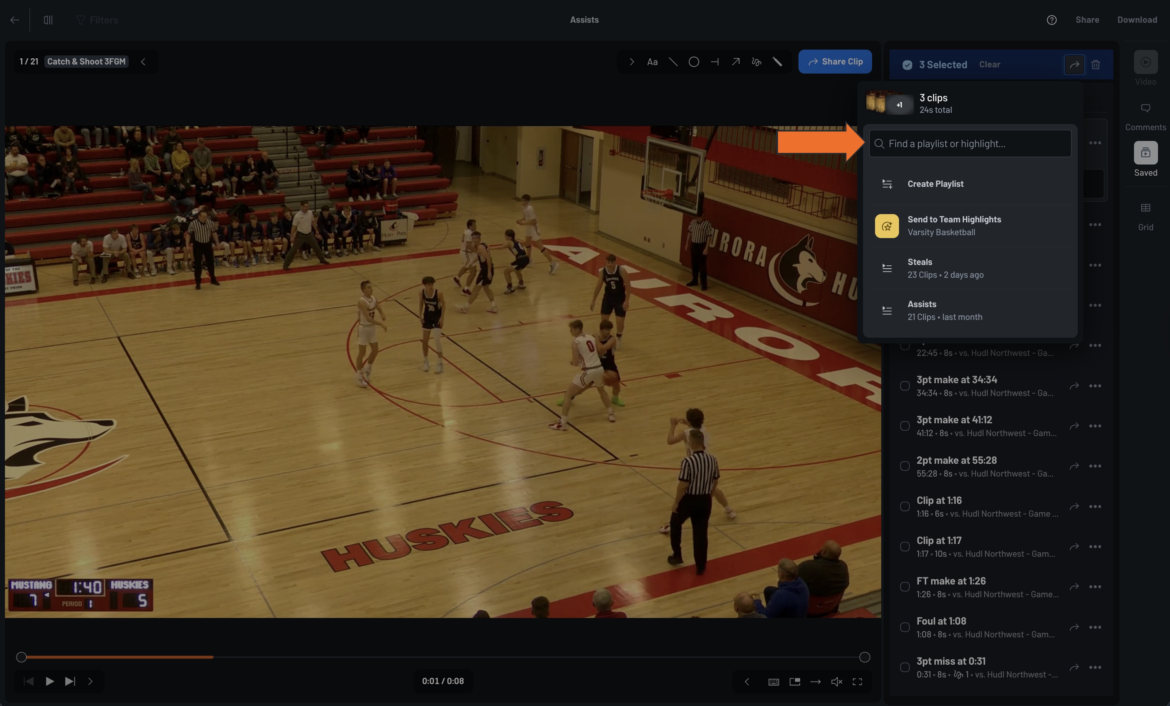This screenshot has width=1170, height=706.
Task: Select checkbox for 2pt make at 55:28
Action: tap(904, 466)
